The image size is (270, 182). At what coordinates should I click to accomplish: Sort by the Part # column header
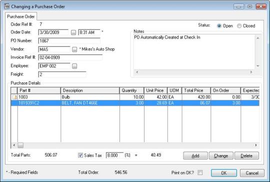[39, 90]
